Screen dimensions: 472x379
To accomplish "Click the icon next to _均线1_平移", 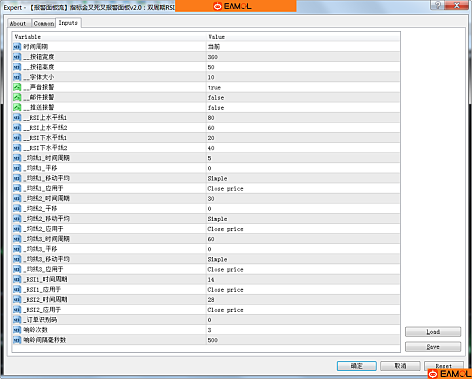I will (17, 168).
